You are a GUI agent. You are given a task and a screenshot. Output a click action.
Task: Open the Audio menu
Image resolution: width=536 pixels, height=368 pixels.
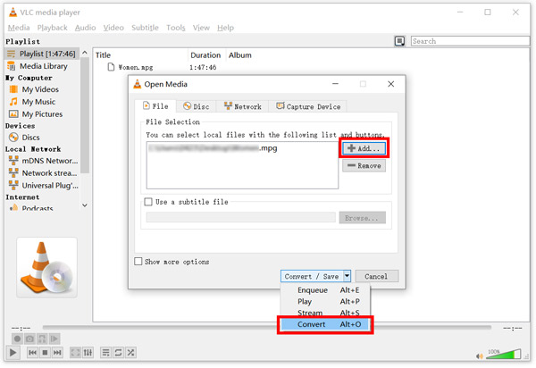[x=85, y=28]
